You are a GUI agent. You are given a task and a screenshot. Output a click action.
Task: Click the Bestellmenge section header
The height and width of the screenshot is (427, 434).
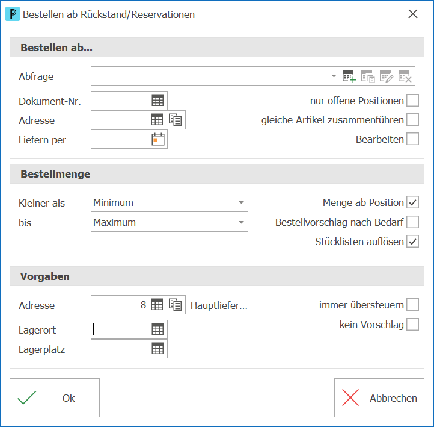click(x=217, y=174)
